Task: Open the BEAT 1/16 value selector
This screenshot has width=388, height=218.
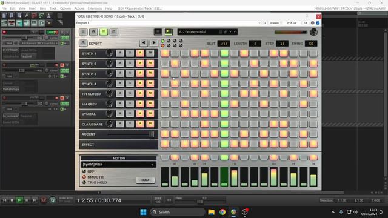Action: pyautogui.click(x=224, y=44)
